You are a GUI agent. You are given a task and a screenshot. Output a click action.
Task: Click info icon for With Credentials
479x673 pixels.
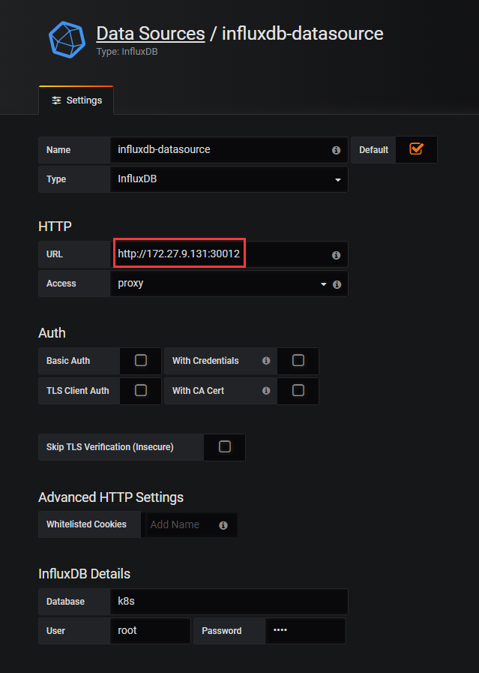[266, 361]
